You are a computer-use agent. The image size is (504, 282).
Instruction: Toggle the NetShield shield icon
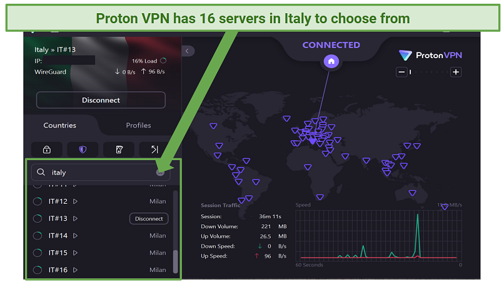[83, 149]
